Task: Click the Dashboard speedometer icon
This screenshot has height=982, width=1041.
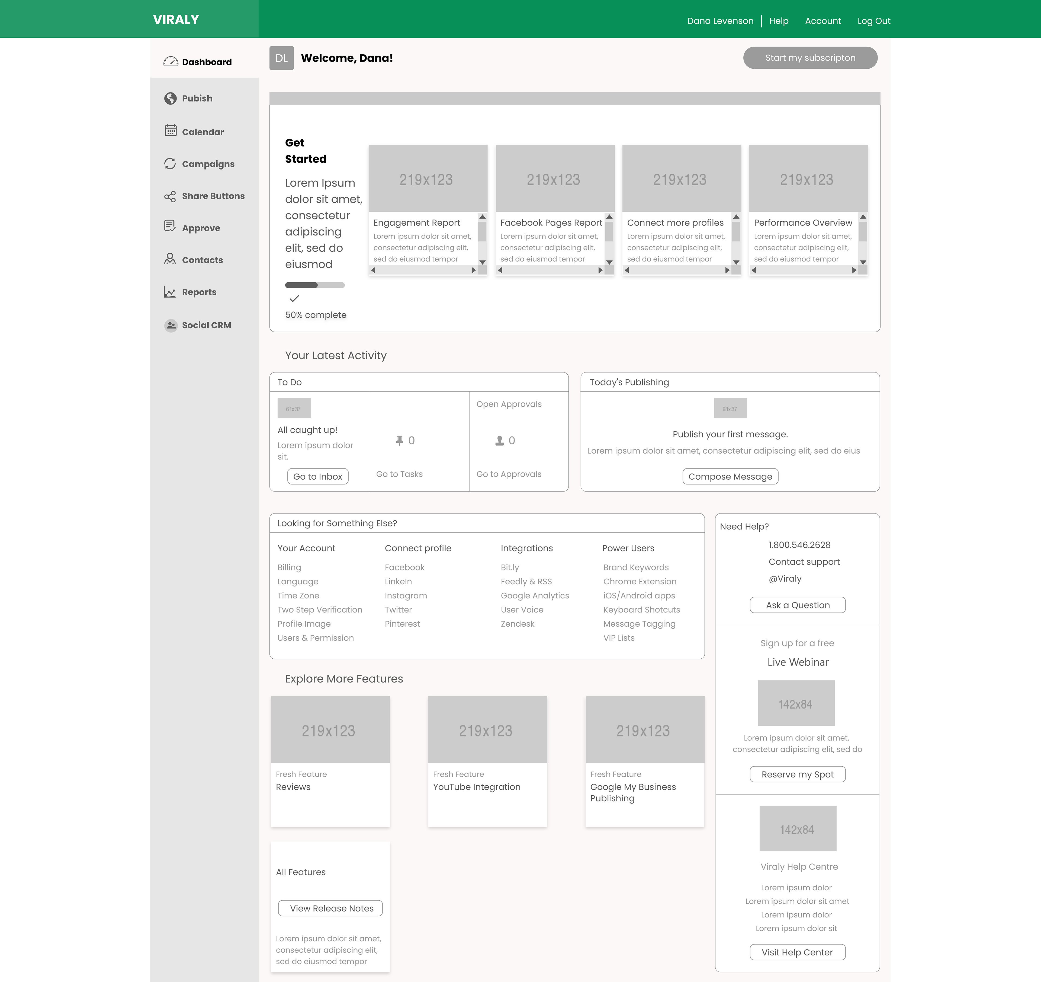Action: pyautogui.click(x=171, y=62)
